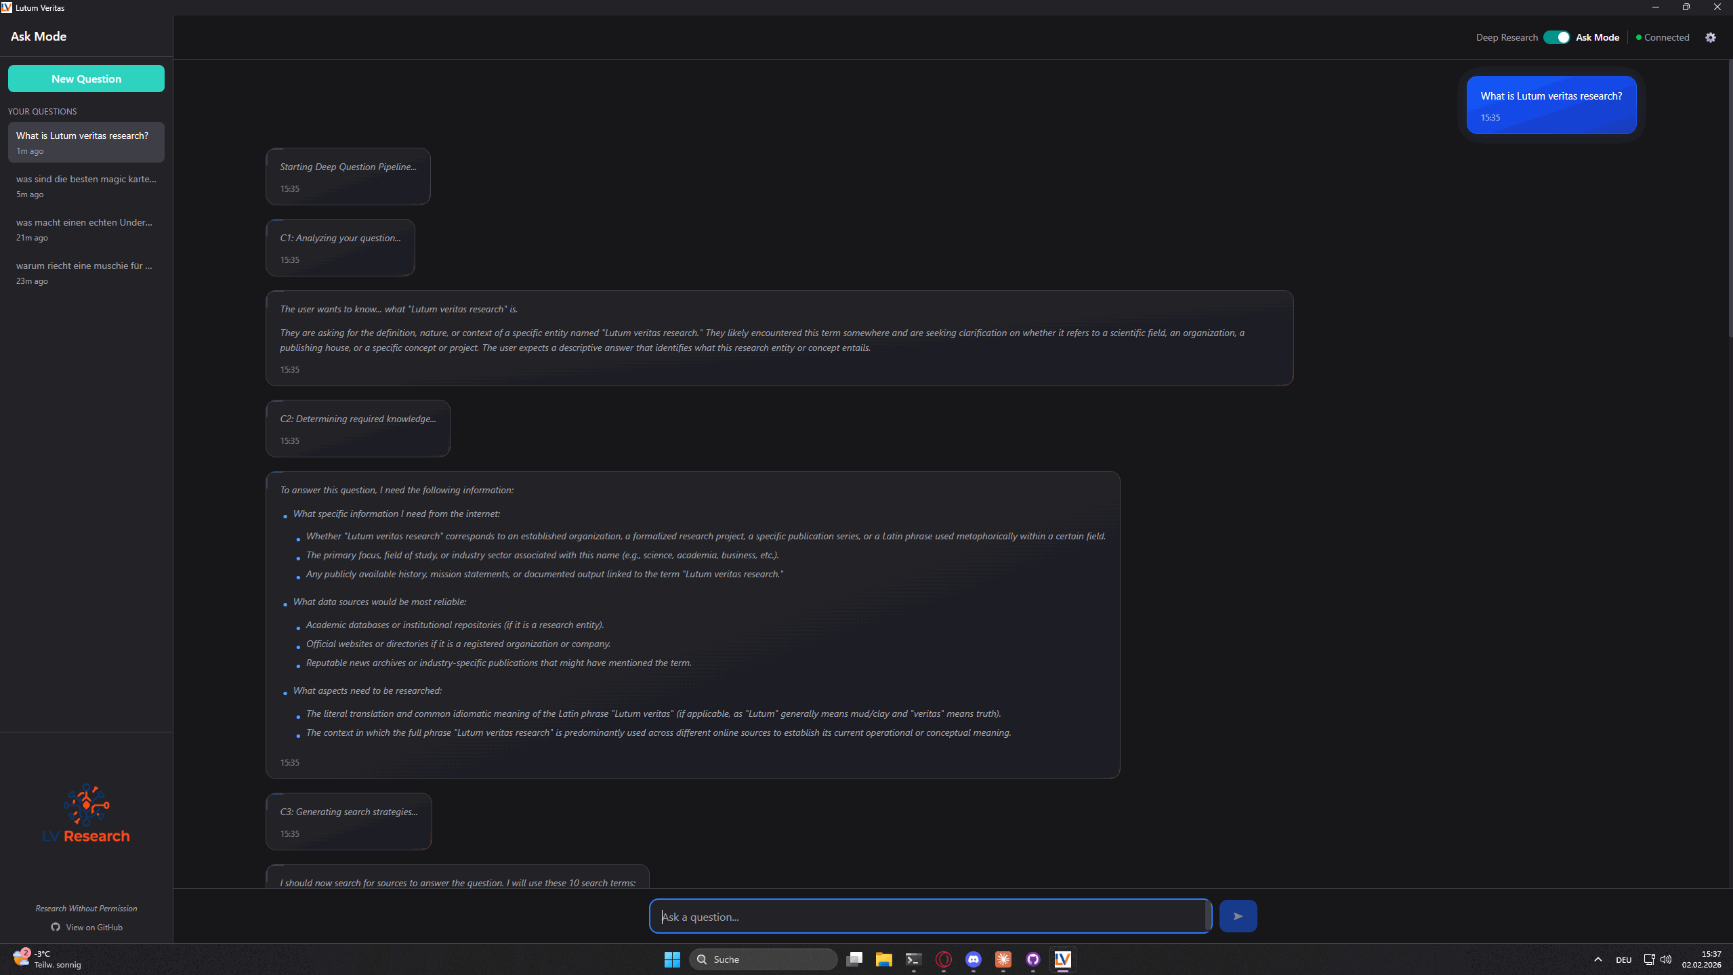Open the View on GitHub link

(x=93, y=927)
